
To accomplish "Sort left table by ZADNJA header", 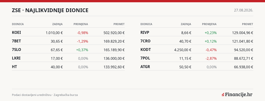I will tap(57, 24).
